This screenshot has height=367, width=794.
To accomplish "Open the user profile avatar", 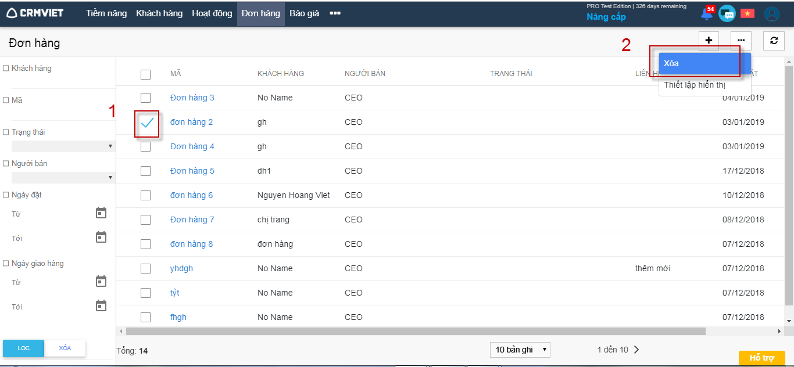I will pos(771,14).
